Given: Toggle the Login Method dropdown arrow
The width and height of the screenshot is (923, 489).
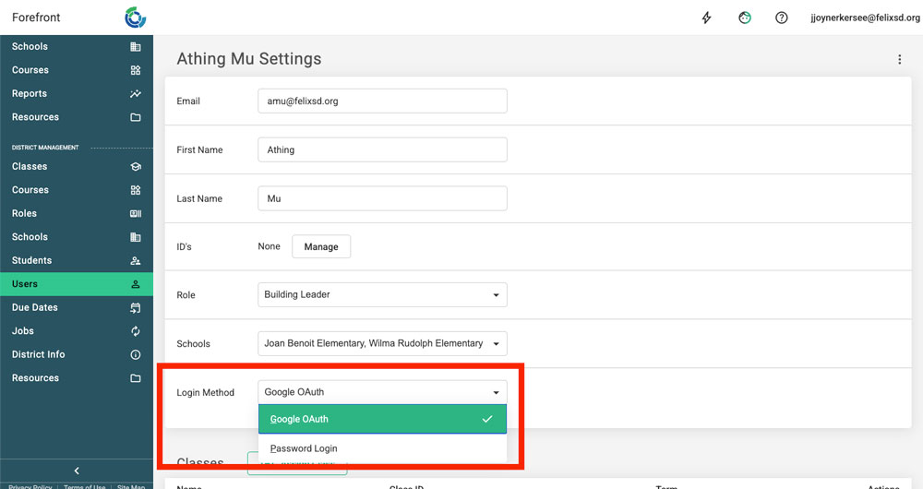Looking at the screenshot, I should [x=496, y=392].
